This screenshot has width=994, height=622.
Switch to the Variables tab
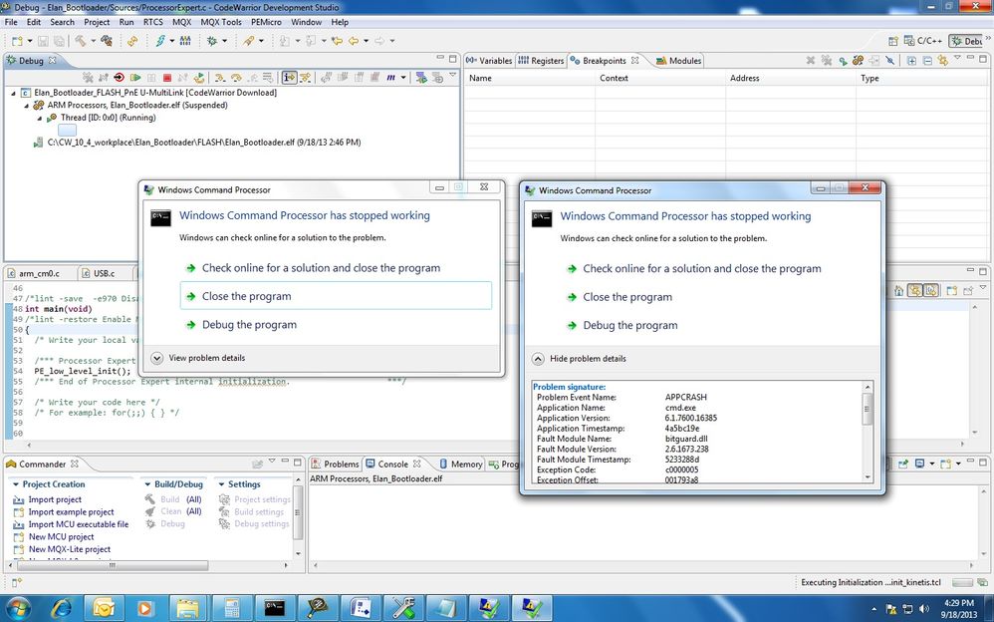click(489, 60)
